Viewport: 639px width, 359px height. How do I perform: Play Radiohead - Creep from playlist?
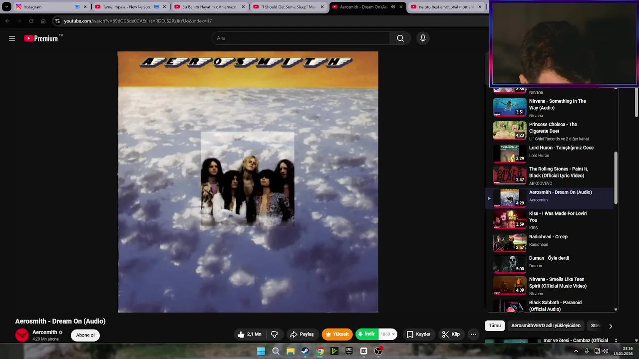click(x=549, y=243)
